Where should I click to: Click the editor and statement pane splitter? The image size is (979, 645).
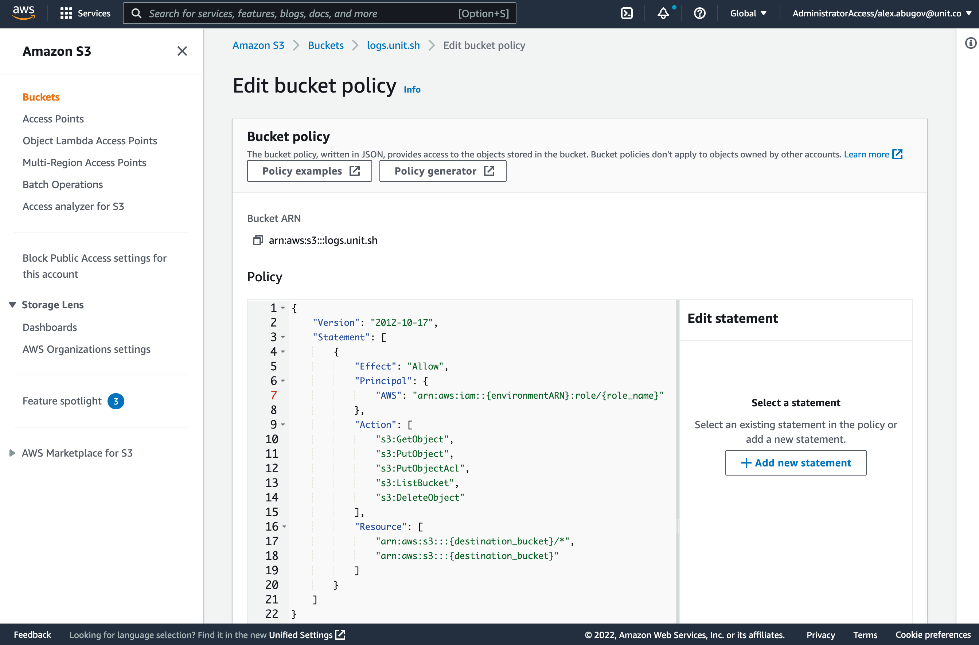pos(678,526)
